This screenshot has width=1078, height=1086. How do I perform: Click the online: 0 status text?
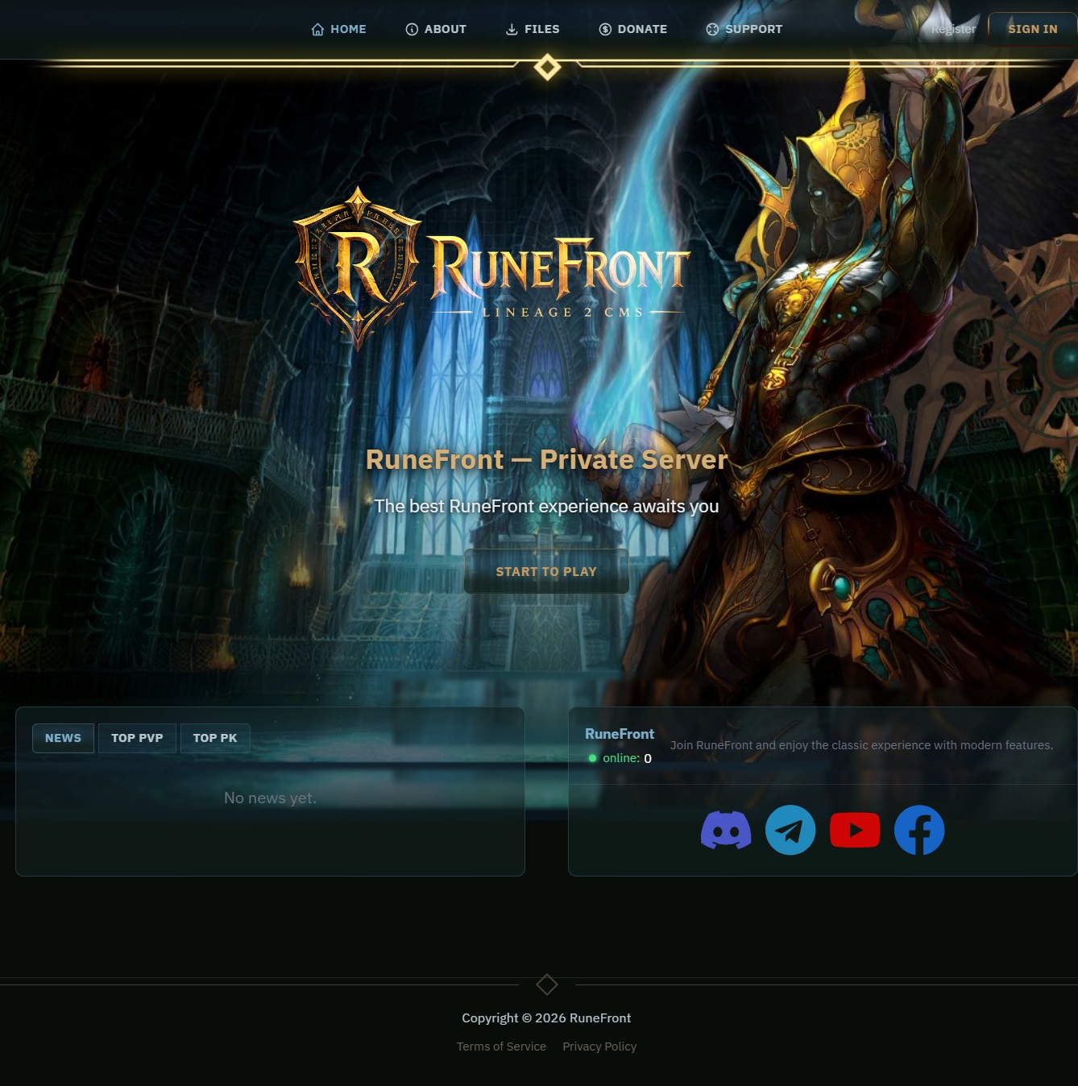click(x=620, y=758)
